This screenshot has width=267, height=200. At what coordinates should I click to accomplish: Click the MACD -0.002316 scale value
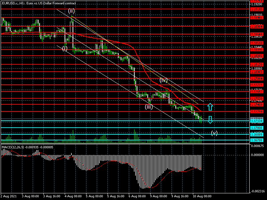click(x=257, y=191)
